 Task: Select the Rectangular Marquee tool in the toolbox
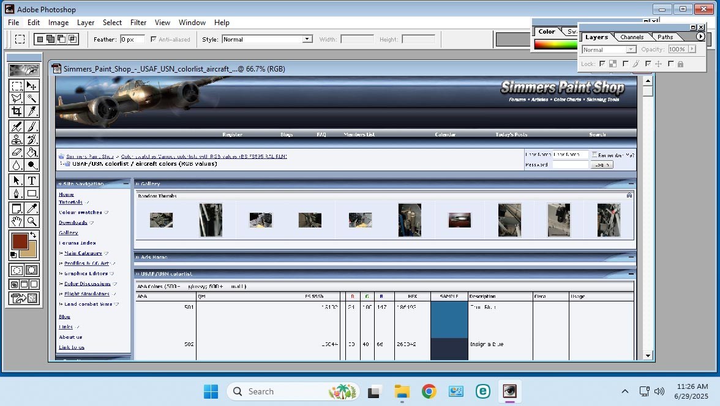coord(17,86)
